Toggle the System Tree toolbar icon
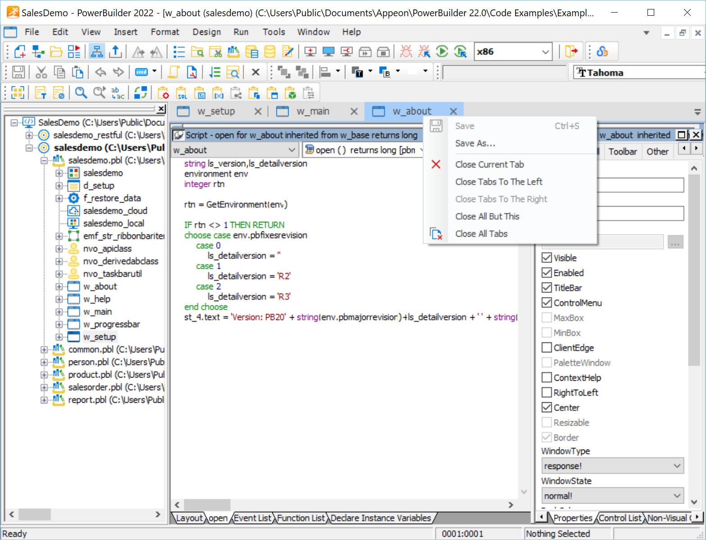This screenshot has width=706, height=540. [x=97, y=52]
